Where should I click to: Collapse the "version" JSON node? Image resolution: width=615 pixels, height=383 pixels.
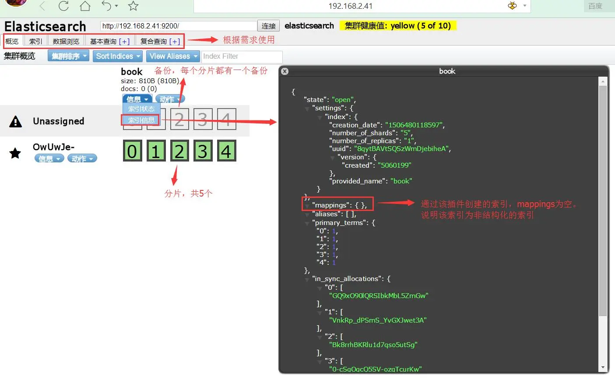[332, 158]
